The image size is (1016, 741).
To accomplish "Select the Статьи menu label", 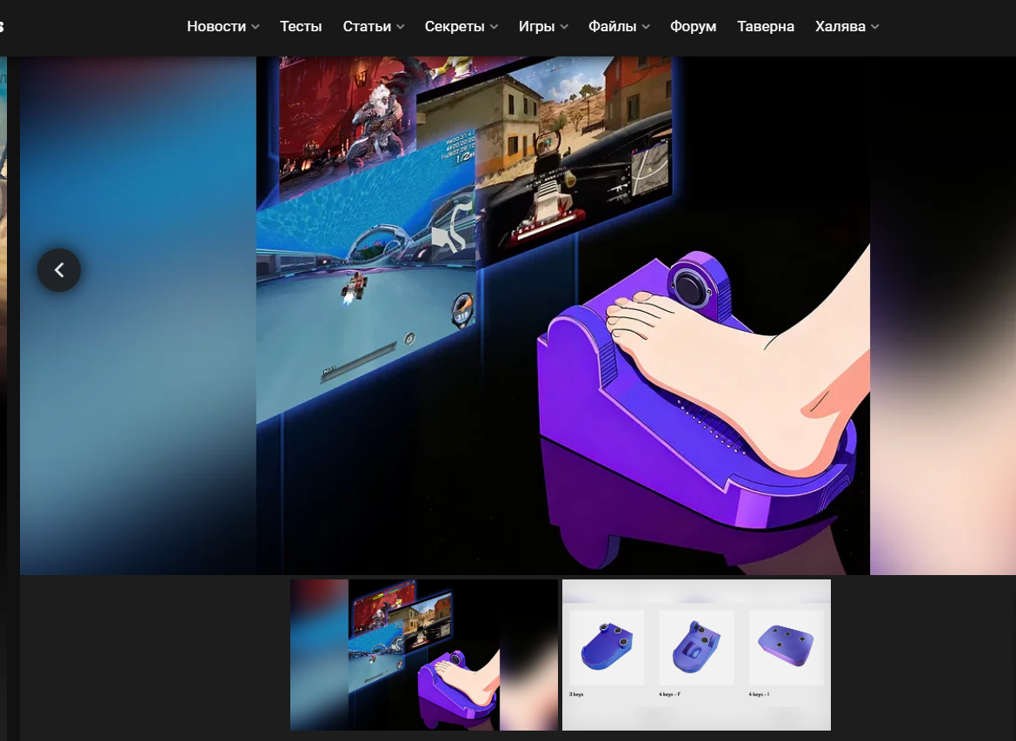I will [x=367, y=27].
